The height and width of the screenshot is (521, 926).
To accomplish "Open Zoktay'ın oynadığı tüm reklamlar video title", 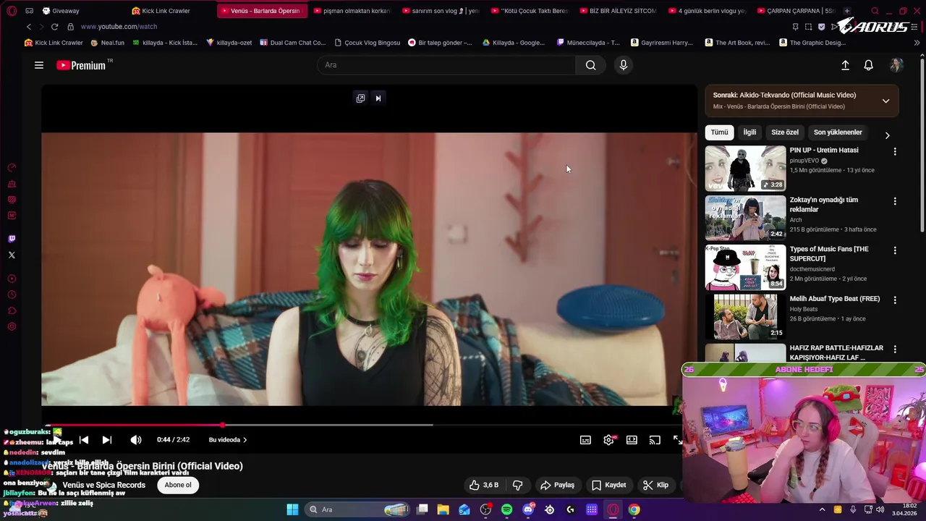I will [824, 205].
